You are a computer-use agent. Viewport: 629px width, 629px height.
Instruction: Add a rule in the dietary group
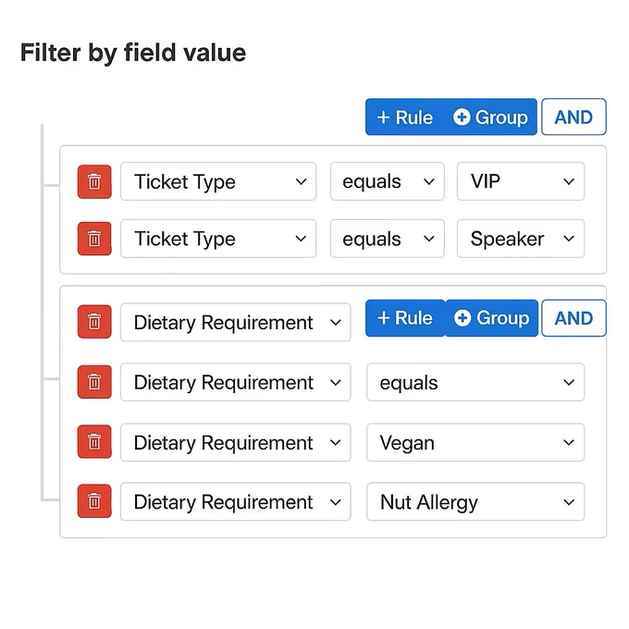405,318
